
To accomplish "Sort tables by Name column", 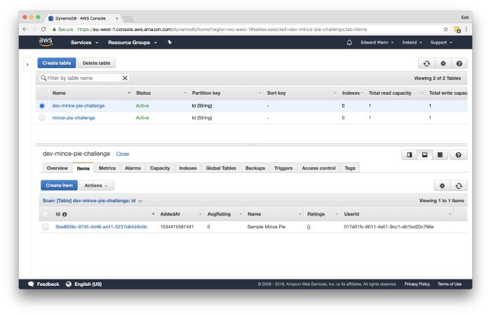I will coord(91,93).
